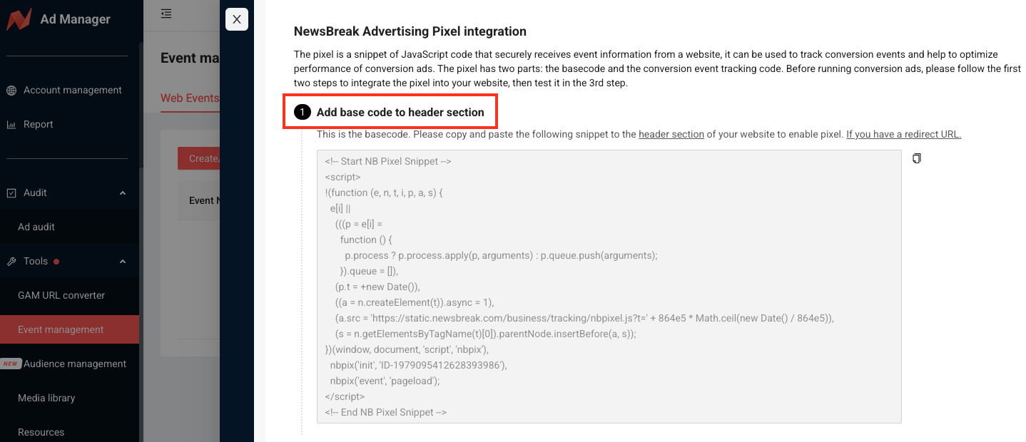Click the Audit checkbox icon
This screenshot has width=1026, height=442.
pyautogui.click(x=11, y=193)
